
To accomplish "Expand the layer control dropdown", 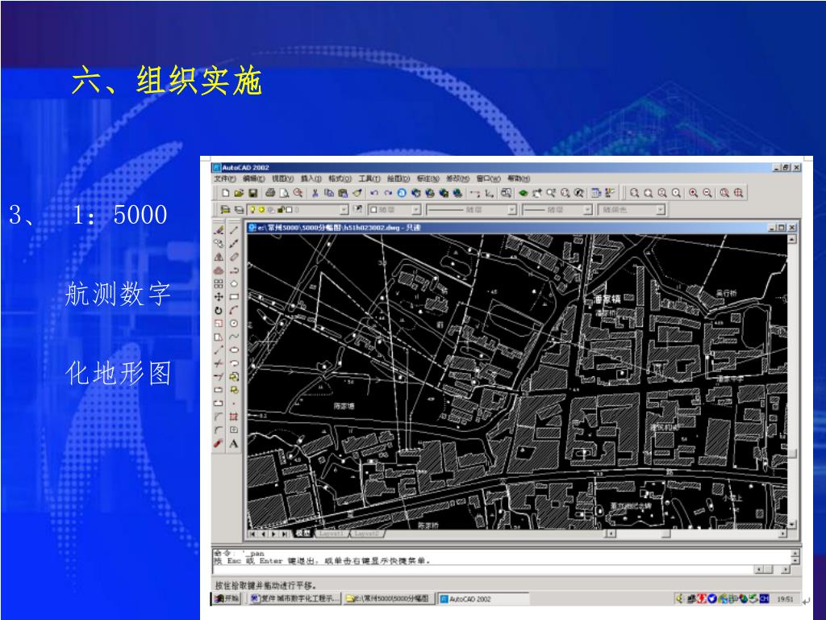I will pos(344,210).
